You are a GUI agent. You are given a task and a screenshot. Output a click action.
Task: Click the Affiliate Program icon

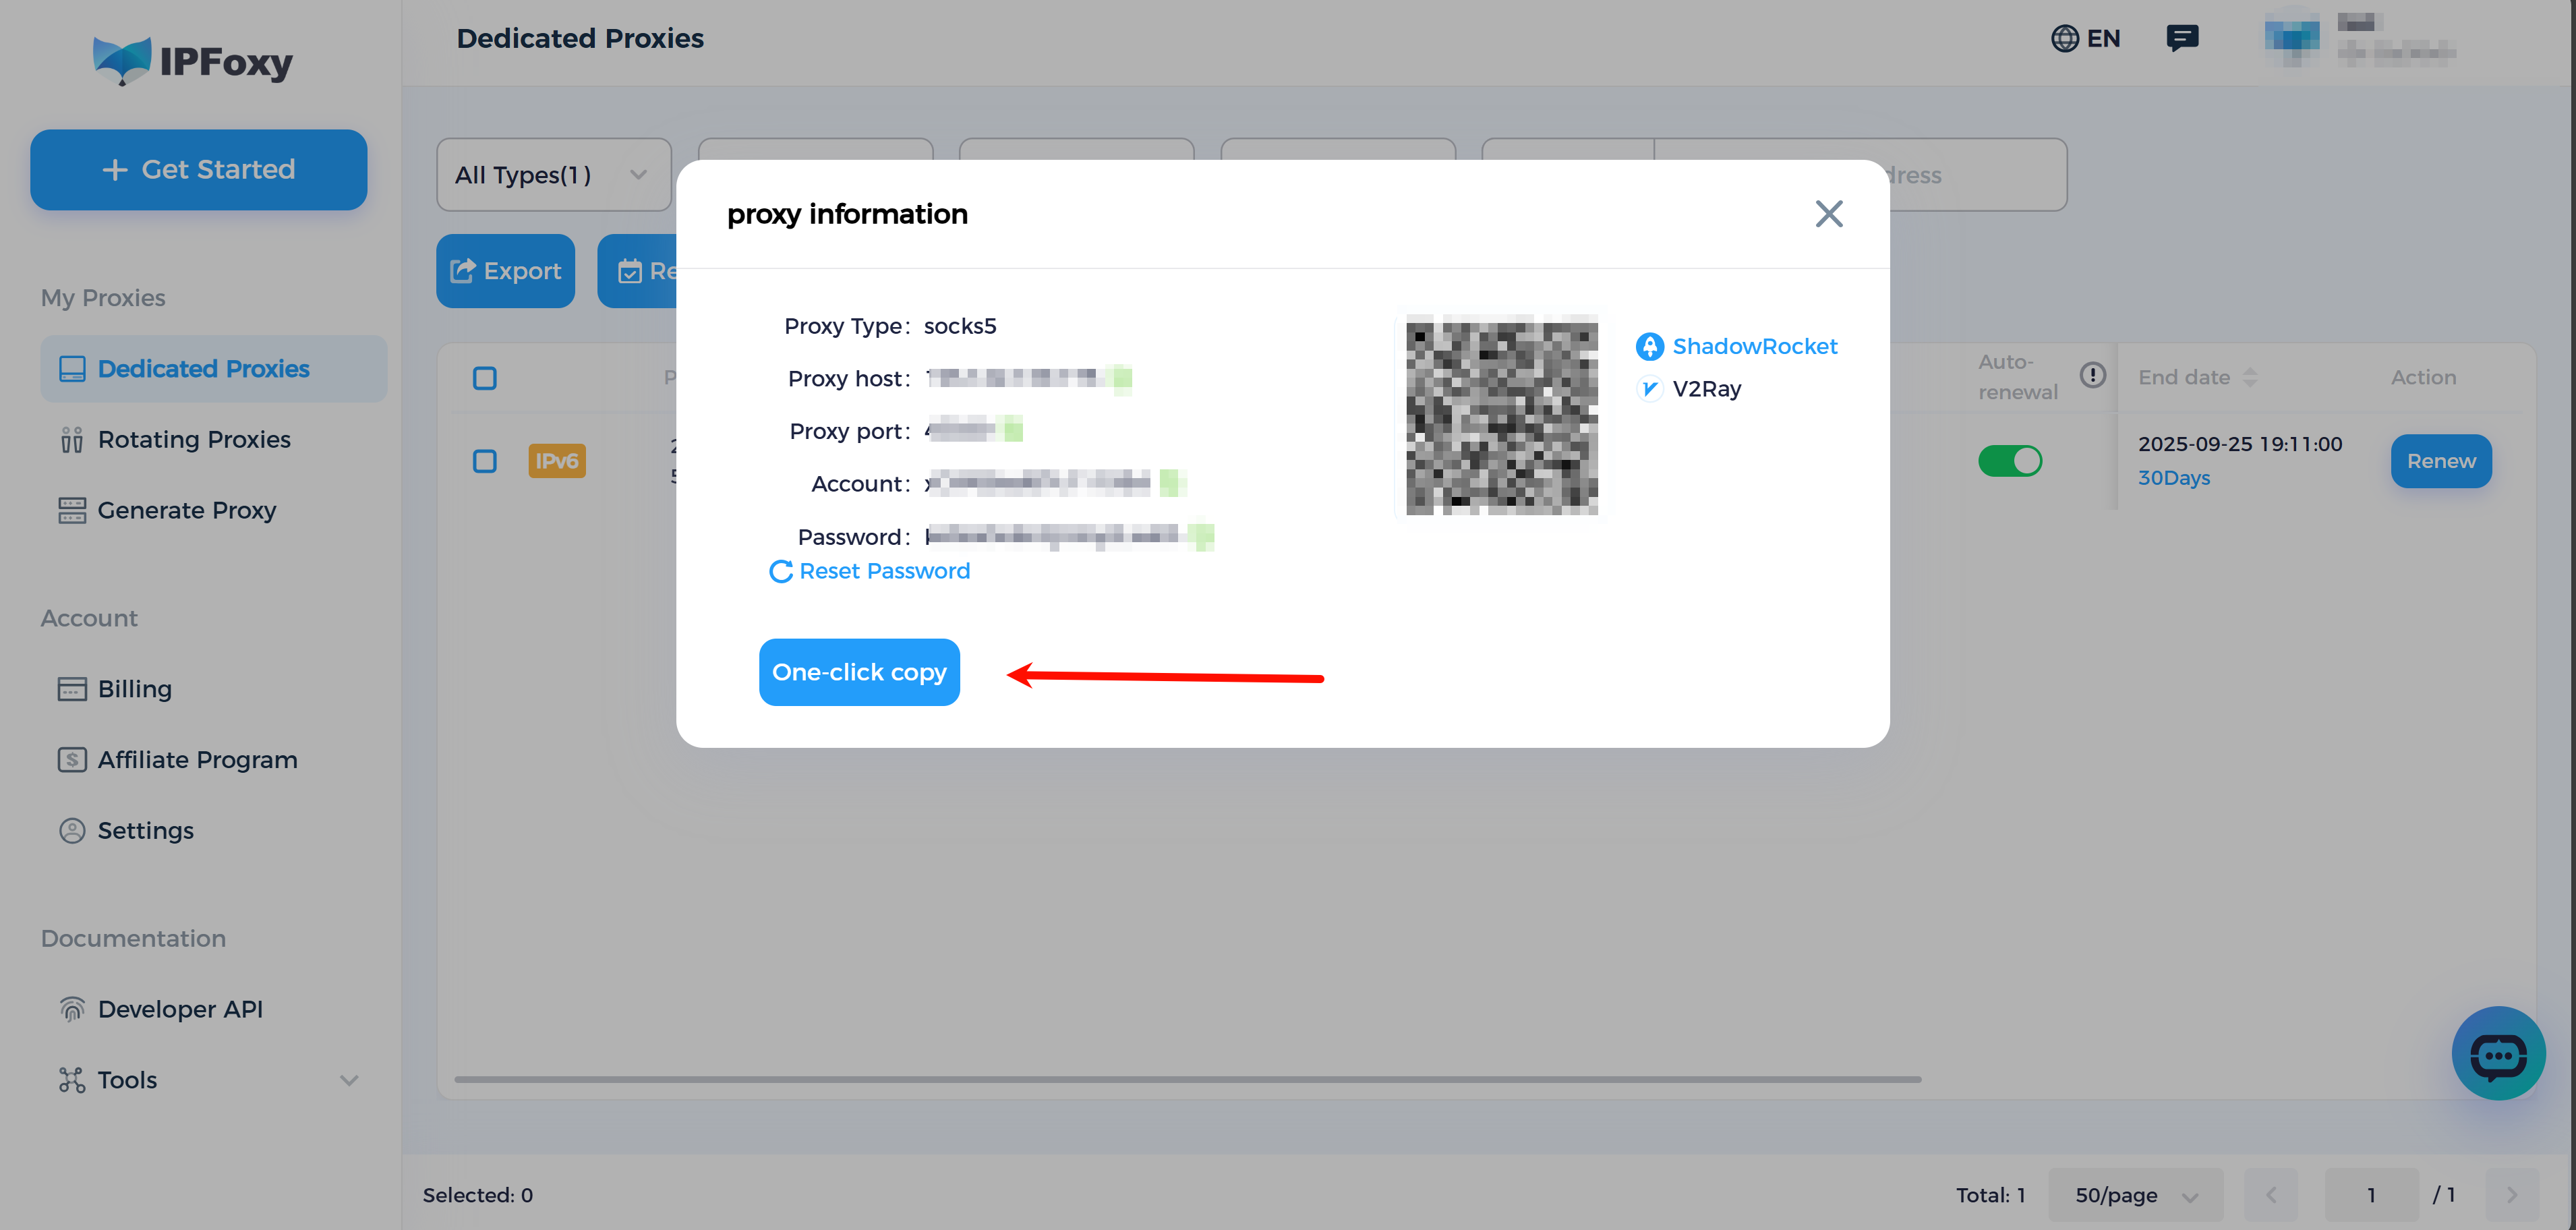coord(71,759)
